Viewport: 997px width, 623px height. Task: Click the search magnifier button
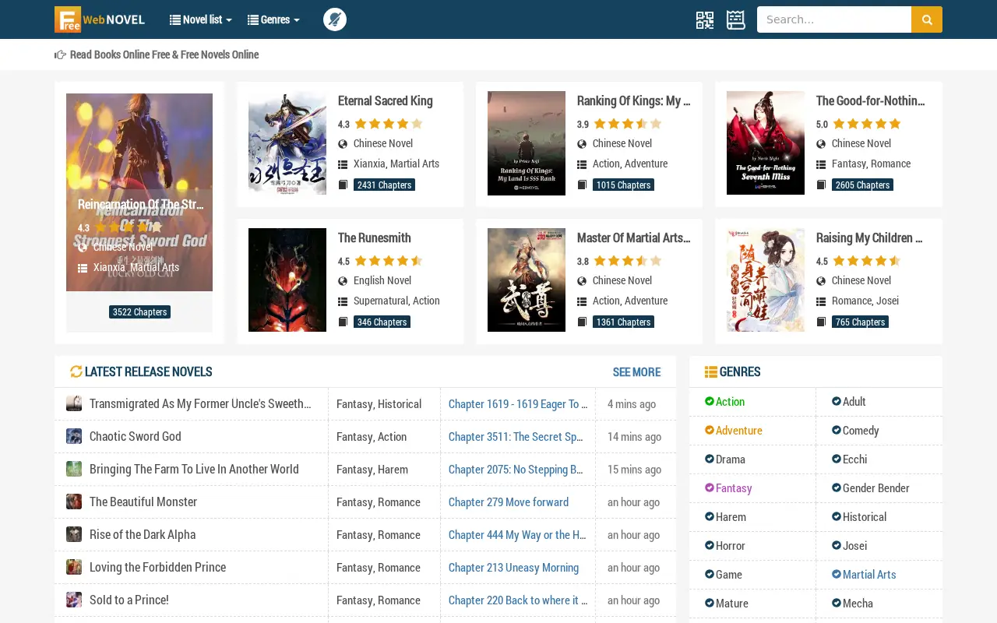coord(927,19)
